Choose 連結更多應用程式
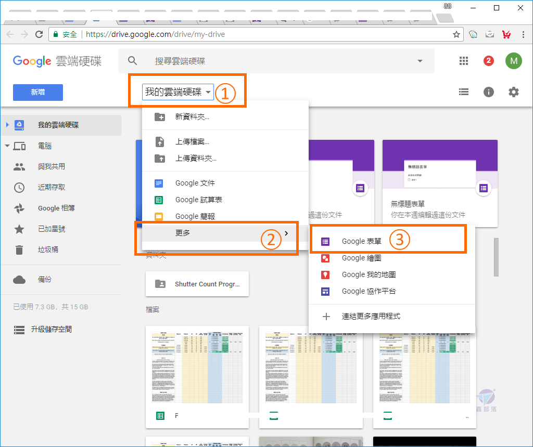The height and width of the screenshot is (447, 533). click(392, 317)
